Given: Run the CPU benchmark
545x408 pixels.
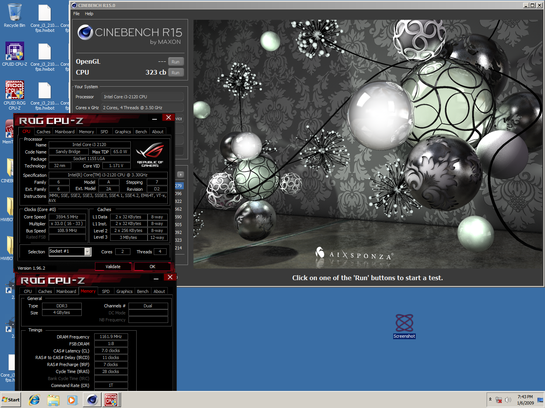Looking at the screenshot, I should tap(176, 73).
